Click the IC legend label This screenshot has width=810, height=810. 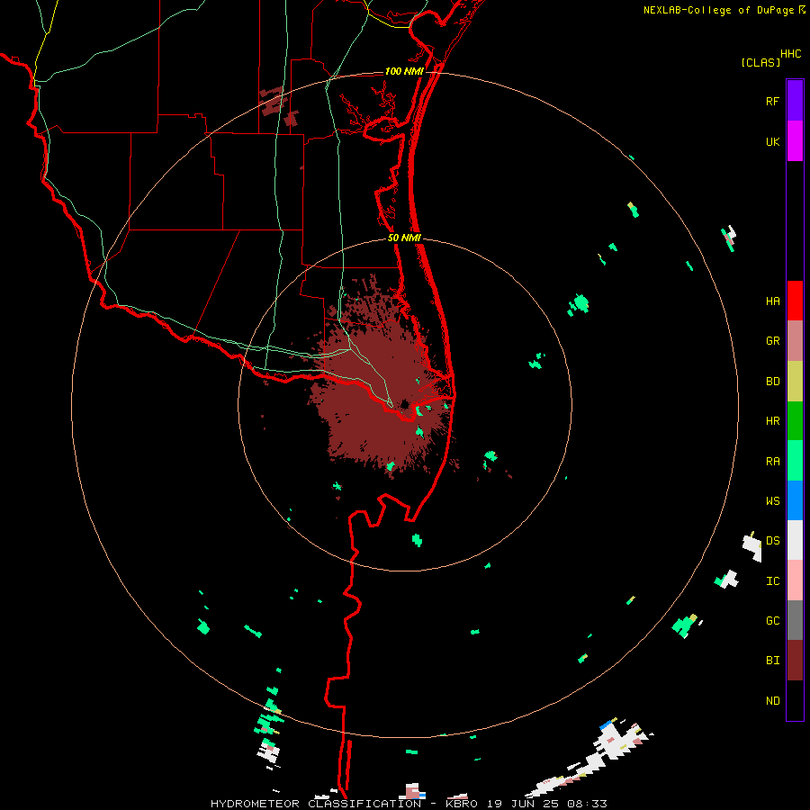[x=772, y=581]
